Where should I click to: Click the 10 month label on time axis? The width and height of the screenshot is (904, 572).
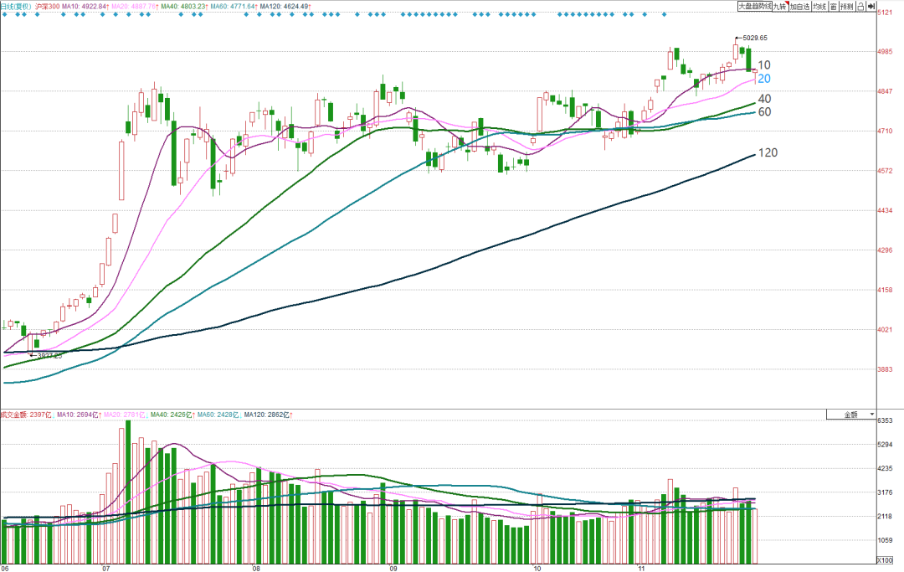pyautogui.click(x=537, y=569)
